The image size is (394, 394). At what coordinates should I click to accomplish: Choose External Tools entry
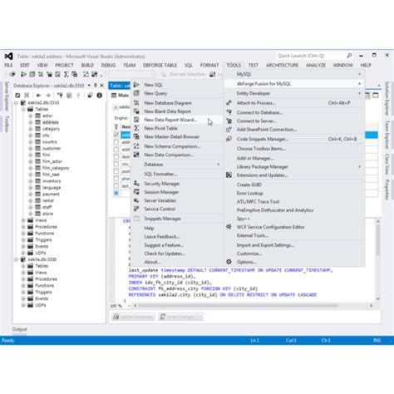coord(294,235)
